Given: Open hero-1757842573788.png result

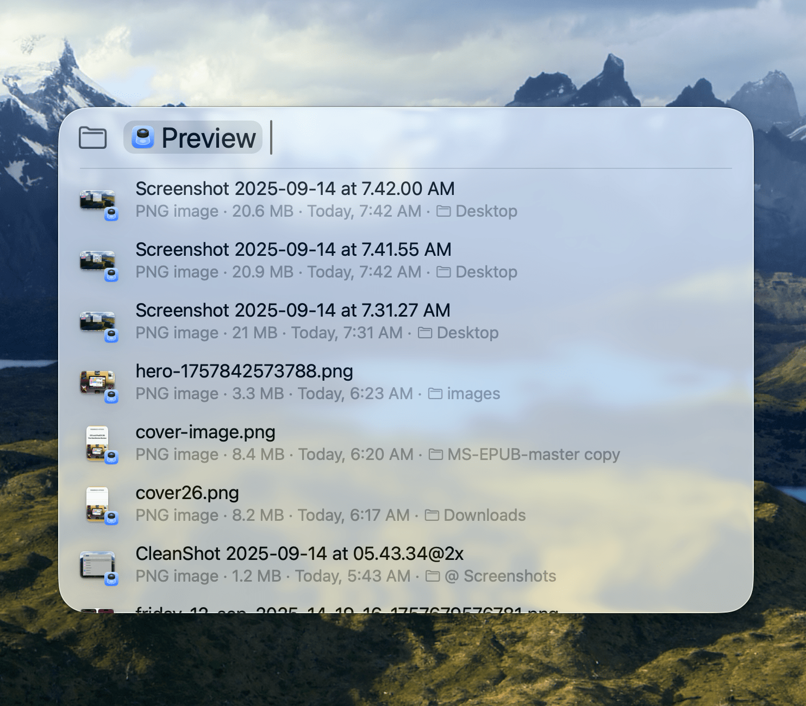Looking at the screenshot, I should click(x=405, y=382).
